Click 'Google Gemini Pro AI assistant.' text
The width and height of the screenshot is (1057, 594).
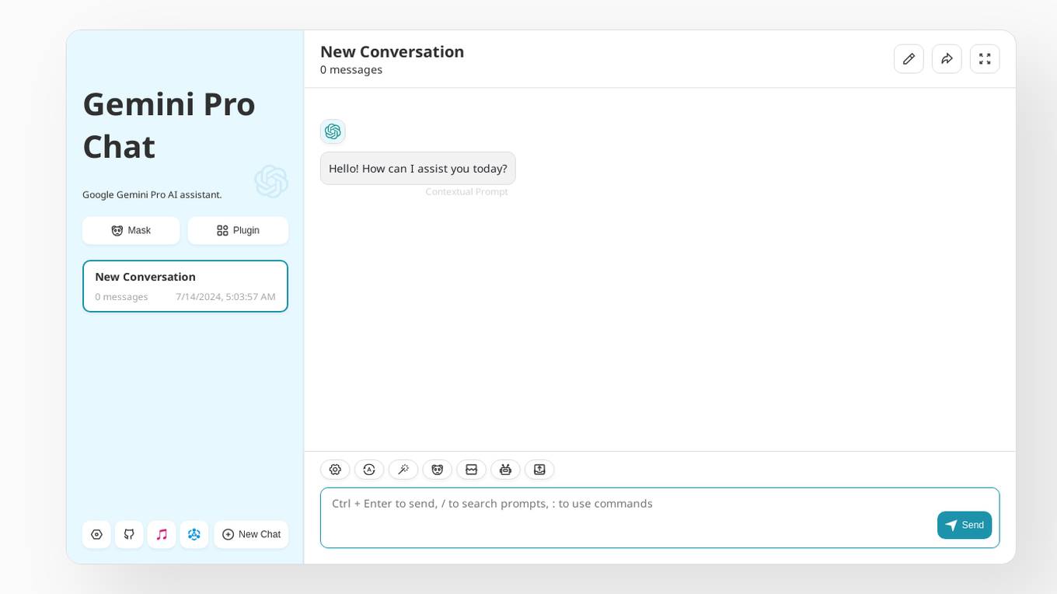pyautogui.click(x=152, y=195)
